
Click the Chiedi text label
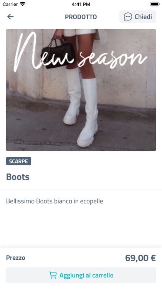coord(143,17)
